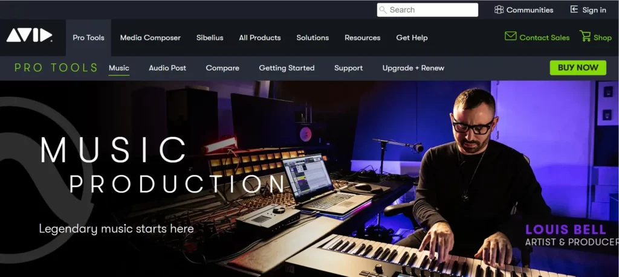Open the Resources menu
This screenshot has width=619, height=277.
363,38
